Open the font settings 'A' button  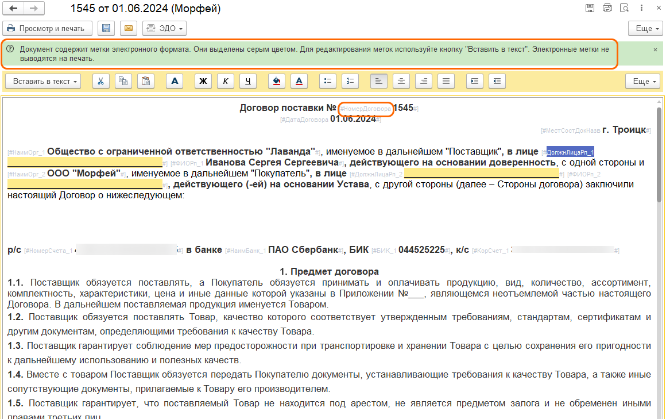[175, 82]
